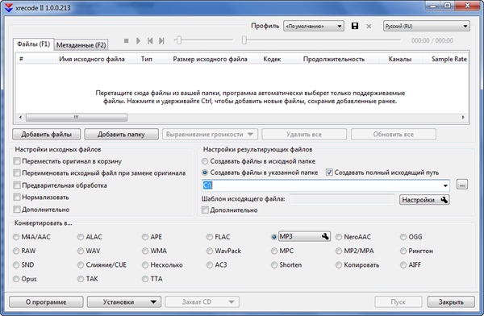
Task: Click the volume slider handle
Action: [x=179, y=40]
